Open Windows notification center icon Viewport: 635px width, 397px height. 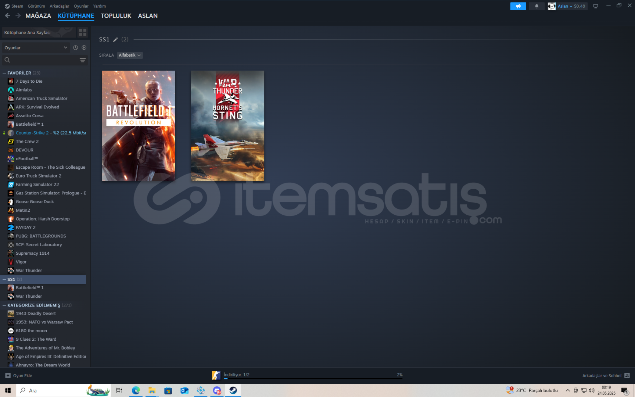625,390
